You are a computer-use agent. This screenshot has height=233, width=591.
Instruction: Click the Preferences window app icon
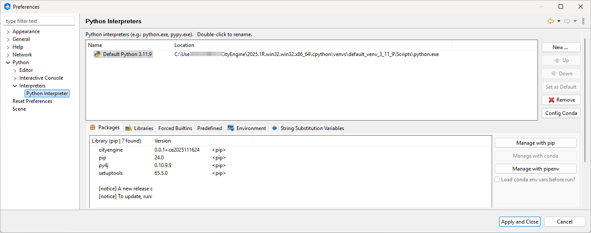point(7,6)
